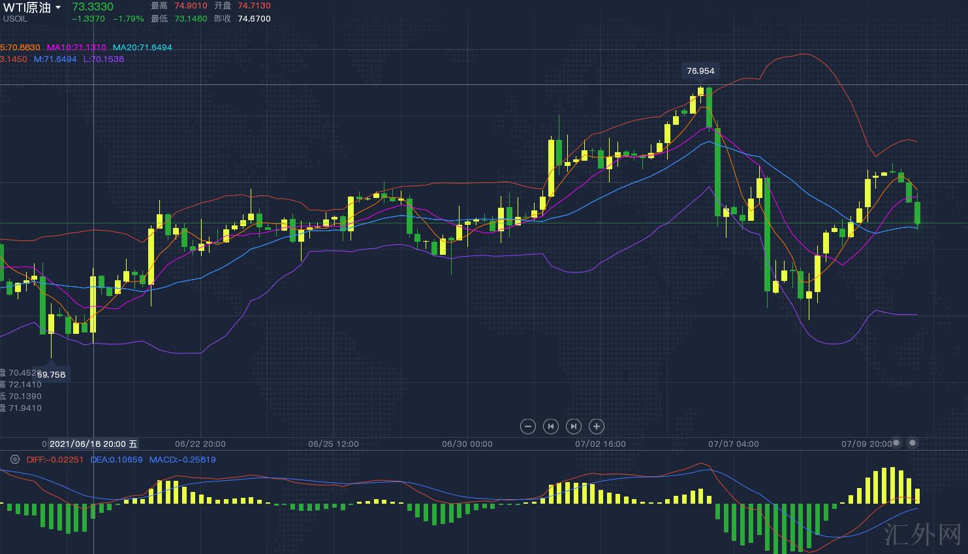Click the WTI原油 instrument name
Screen dimensions: 968x554
(x=27, y=8)
